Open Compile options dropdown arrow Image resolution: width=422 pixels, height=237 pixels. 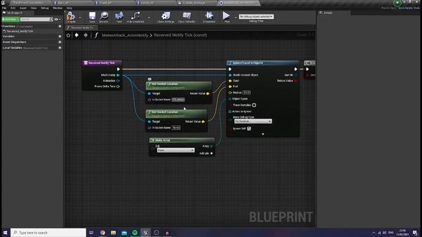(80, 18)
